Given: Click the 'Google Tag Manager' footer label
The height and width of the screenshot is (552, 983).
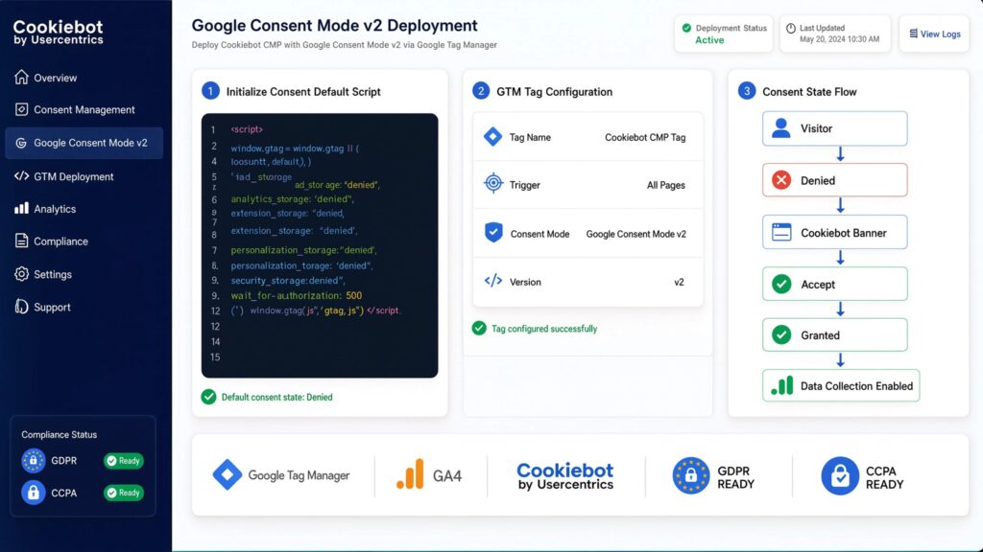Looking at the screenshot, I should 299,475.
